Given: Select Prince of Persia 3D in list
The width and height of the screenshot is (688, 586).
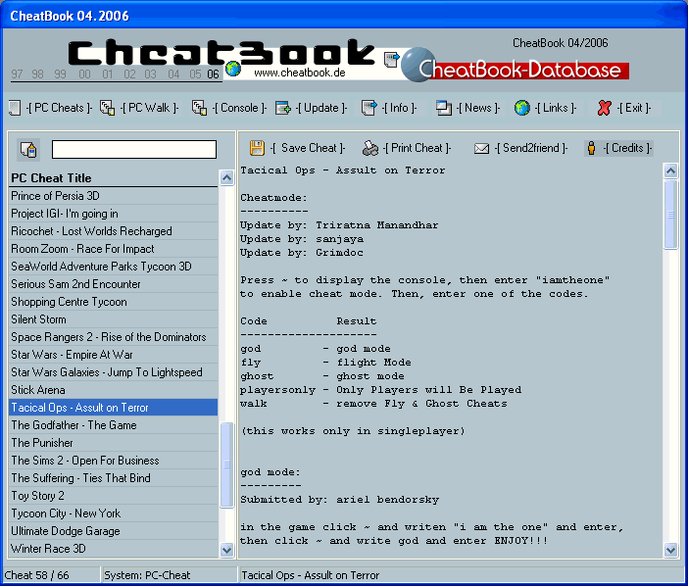Looking at the screenshot, I should (114, 196).
